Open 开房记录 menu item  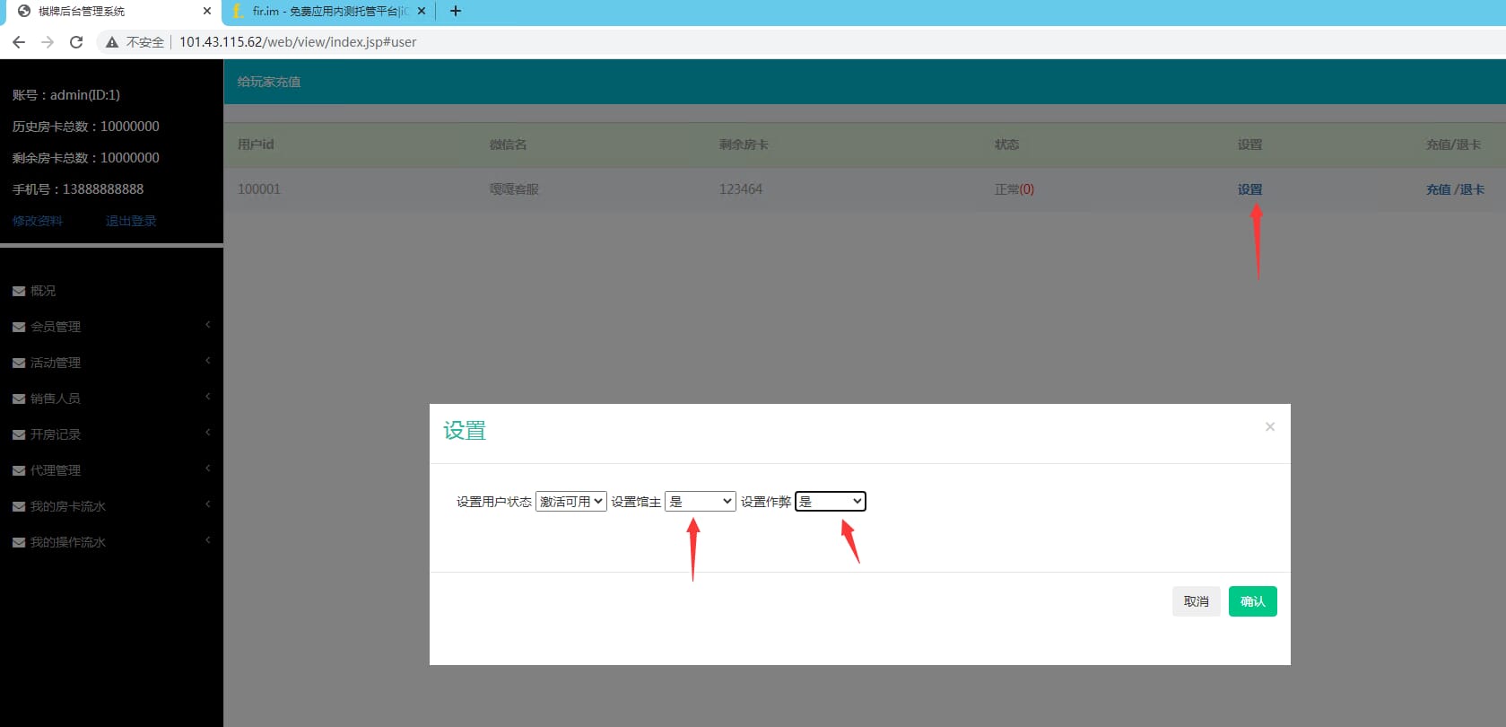point(56,434)
